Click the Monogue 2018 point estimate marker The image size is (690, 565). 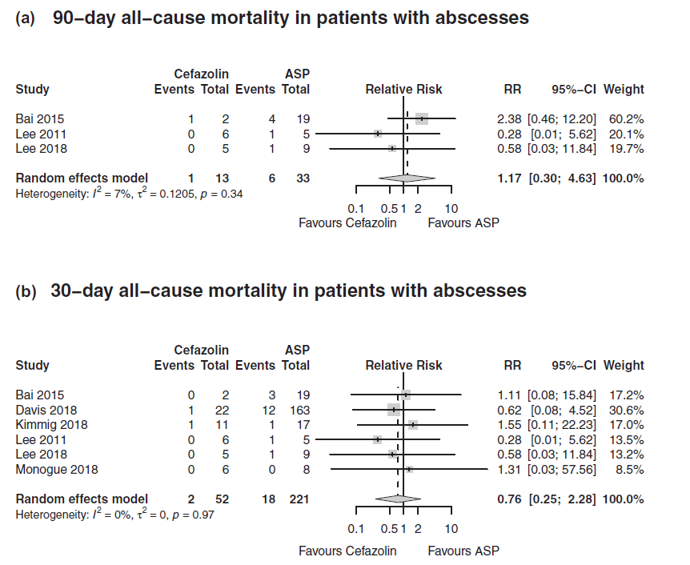(408, 469)
